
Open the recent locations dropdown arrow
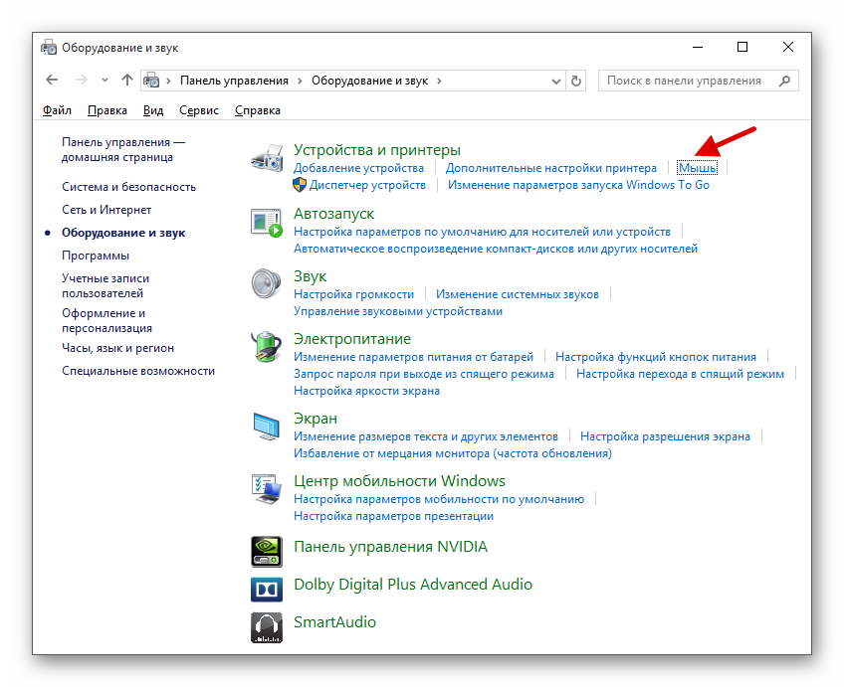(105, 81)
